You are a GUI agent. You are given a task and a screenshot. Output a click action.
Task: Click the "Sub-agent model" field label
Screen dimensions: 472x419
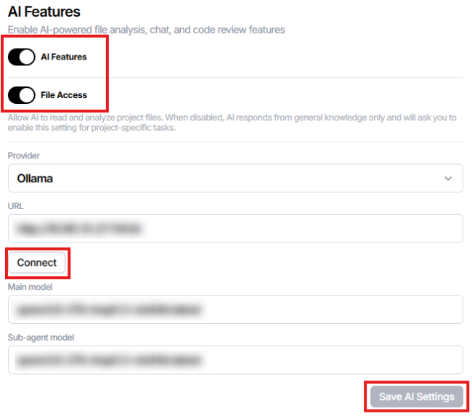tap(41, 338)
